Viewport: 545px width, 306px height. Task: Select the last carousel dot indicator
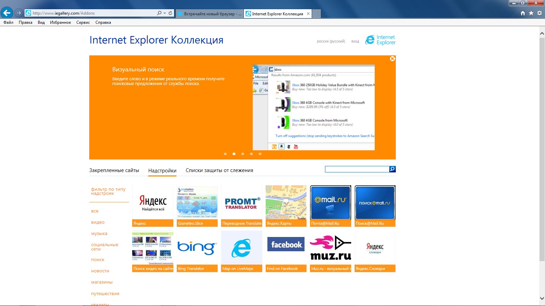coord(260,154)
